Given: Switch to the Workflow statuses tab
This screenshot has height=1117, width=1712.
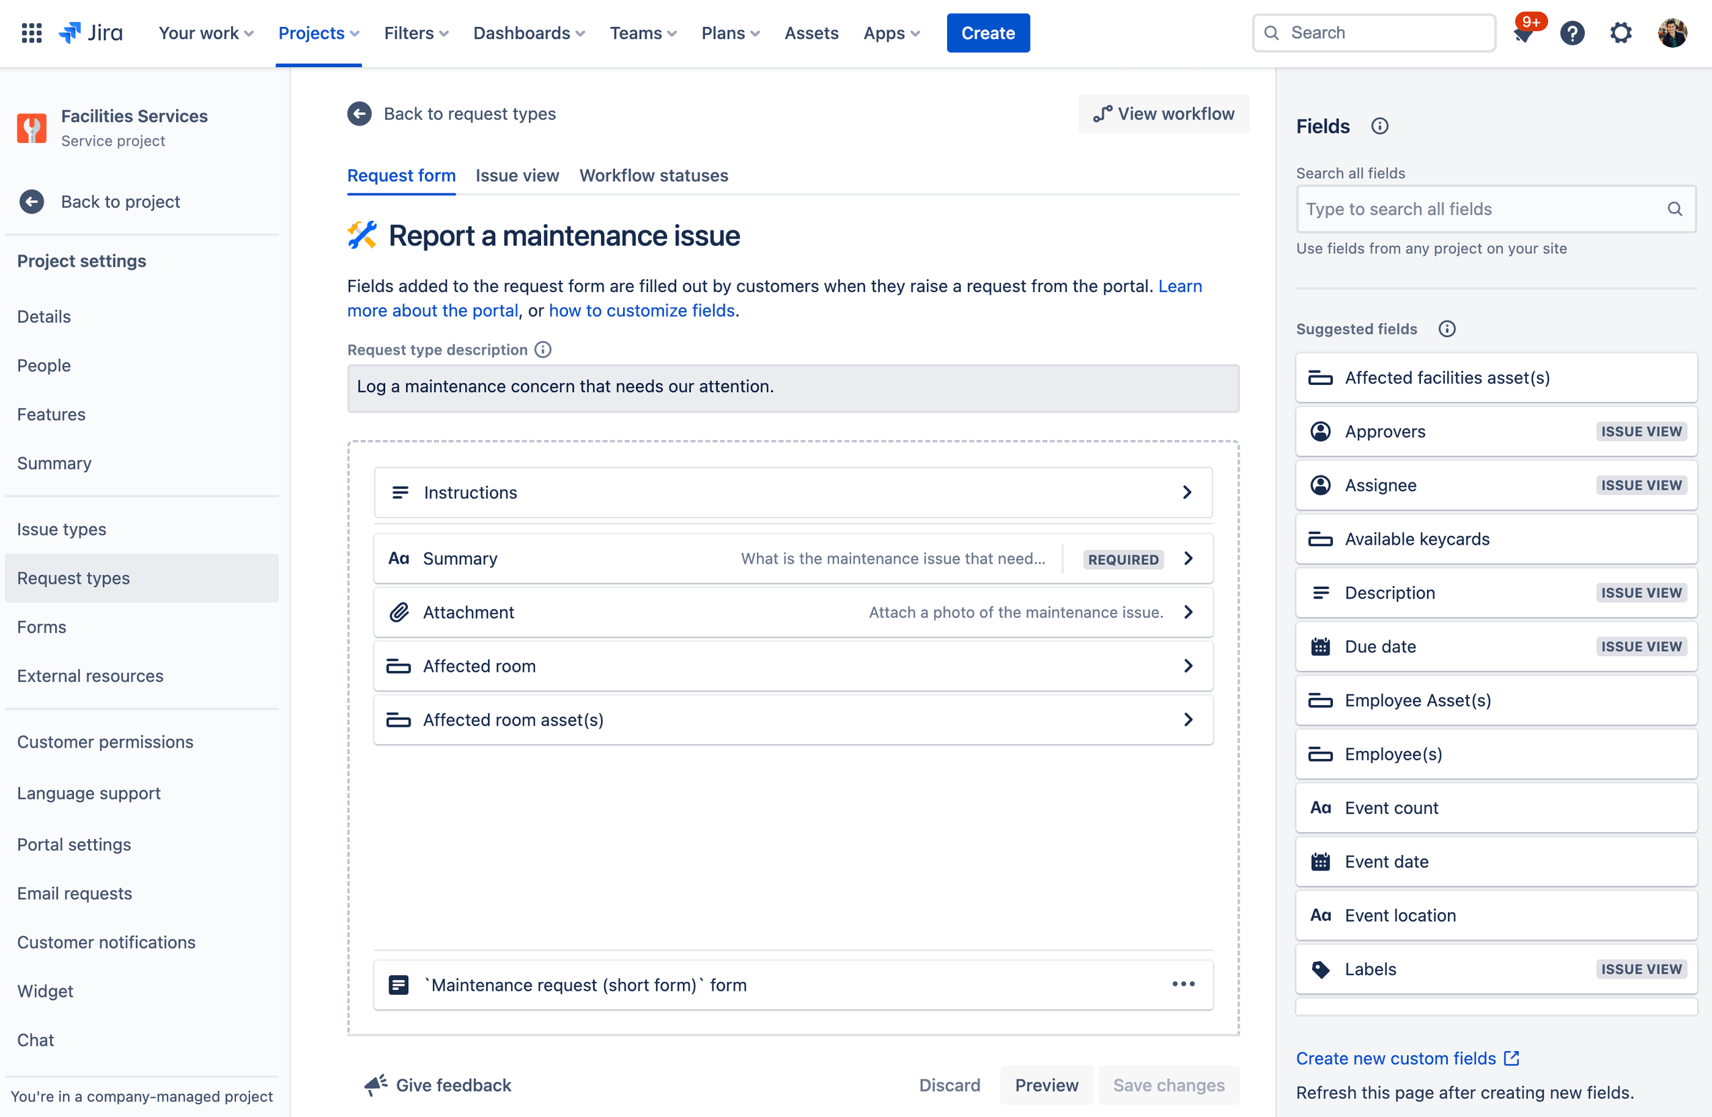Looking at the screenshot, I should pyautogui.click(x=653, y=175).
